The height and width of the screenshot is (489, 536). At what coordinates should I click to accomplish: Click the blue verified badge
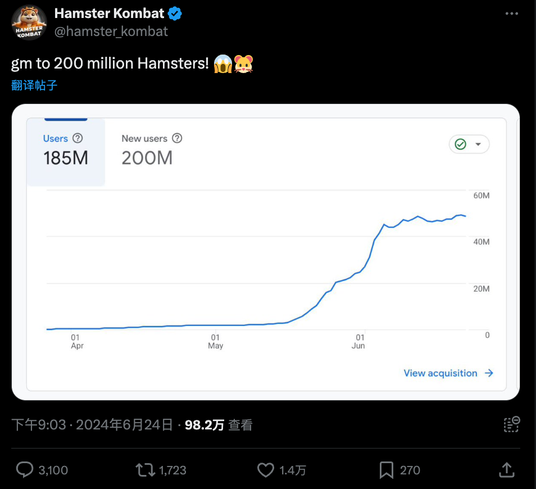tap(175, 13)
